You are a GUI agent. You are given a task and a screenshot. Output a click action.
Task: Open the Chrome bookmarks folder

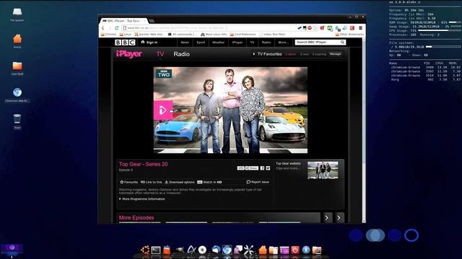(108, 35)
